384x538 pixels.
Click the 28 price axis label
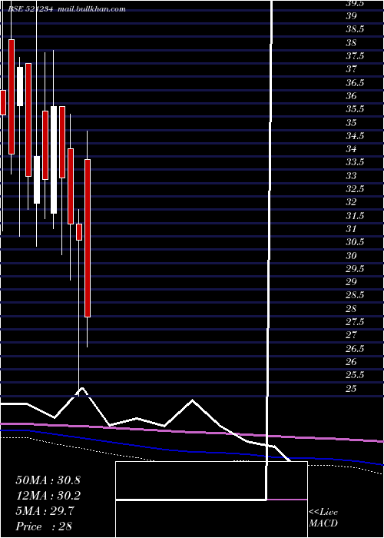pyautogui.click(x=352, y=308)
